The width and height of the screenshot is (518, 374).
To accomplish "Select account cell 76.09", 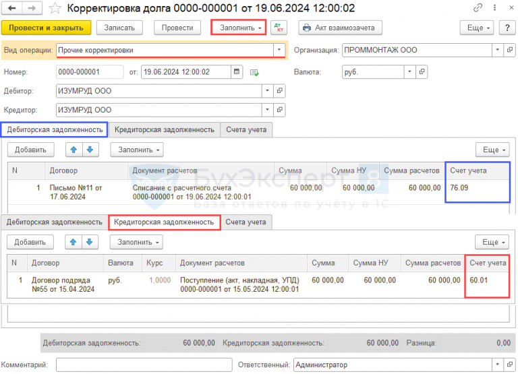I will pos(478,193).
